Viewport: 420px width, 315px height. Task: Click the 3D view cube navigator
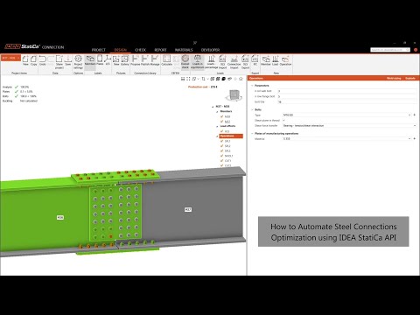234,95
